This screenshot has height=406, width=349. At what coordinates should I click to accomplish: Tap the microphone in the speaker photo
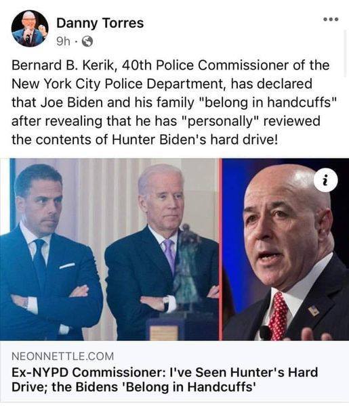click(x=265, y=333)
